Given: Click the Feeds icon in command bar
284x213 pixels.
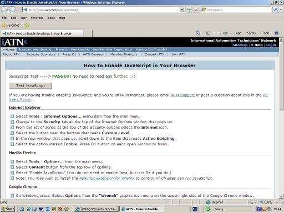Looking at the screenshot, I should [x=208, y=33].
